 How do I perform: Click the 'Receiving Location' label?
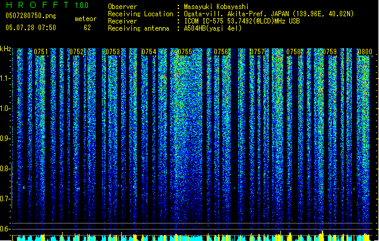(x=140, y=14)
